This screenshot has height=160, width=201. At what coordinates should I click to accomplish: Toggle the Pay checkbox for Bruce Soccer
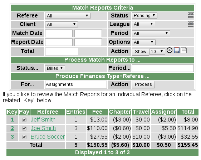coord(24,137)
